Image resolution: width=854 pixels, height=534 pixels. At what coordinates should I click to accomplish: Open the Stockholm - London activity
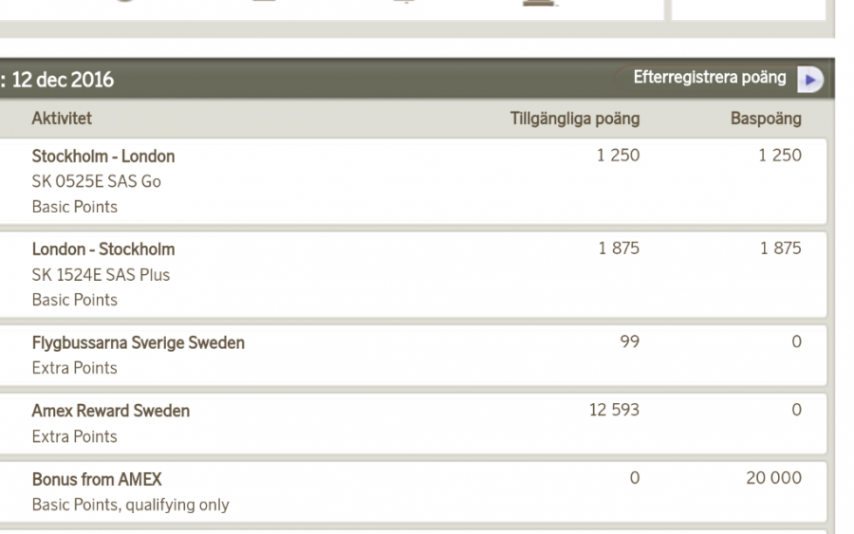coord(103,157)
